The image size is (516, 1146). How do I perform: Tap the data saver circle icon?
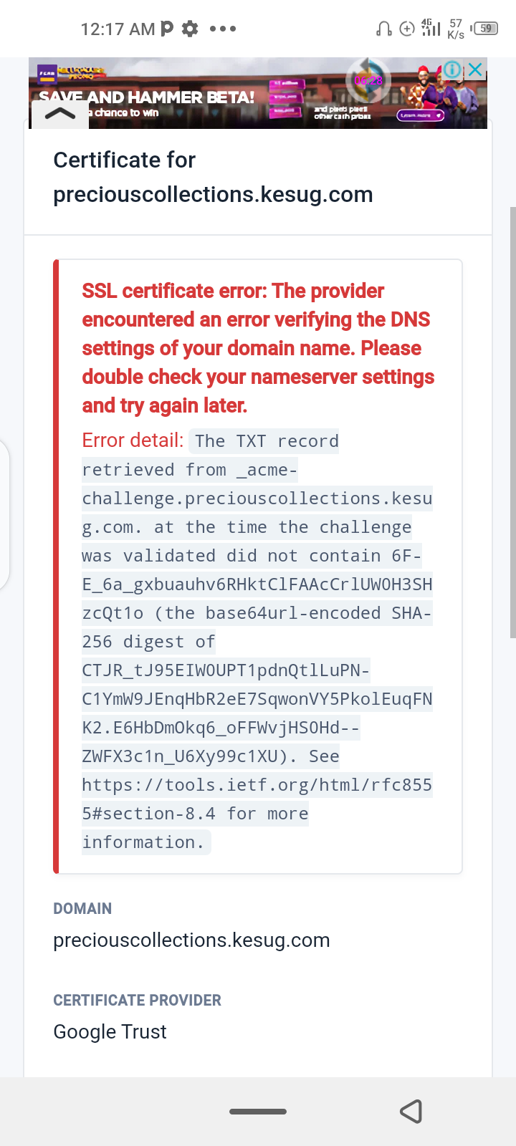(407, 29)
